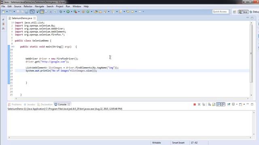Open the New wizard dropdown arrow
The height and width of the screenshot is (145, 259).
7,12
